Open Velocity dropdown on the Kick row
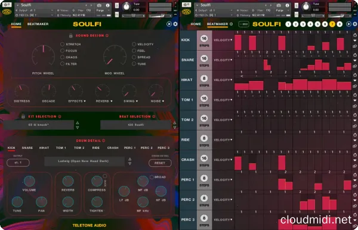This screenshot has height=230, width=358. [223, 40]
